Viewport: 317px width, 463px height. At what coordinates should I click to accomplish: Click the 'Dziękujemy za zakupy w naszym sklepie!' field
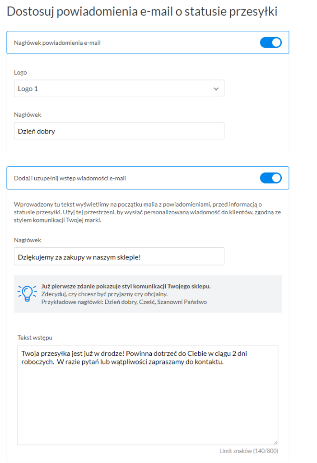pyautogui.click(x=119, y=256)
